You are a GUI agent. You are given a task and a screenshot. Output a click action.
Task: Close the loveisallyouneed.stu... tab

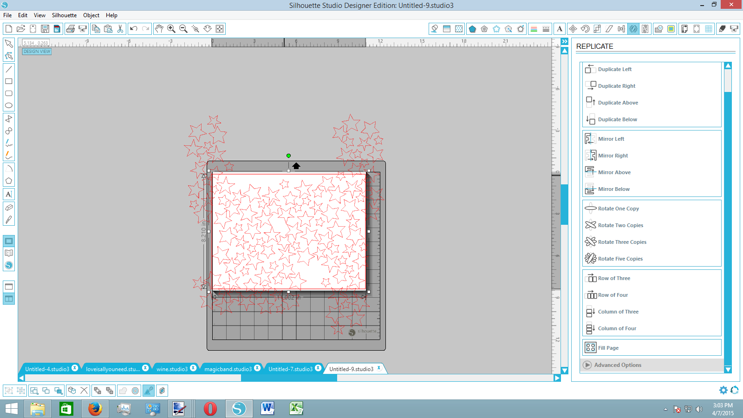[x=145, y=368]
